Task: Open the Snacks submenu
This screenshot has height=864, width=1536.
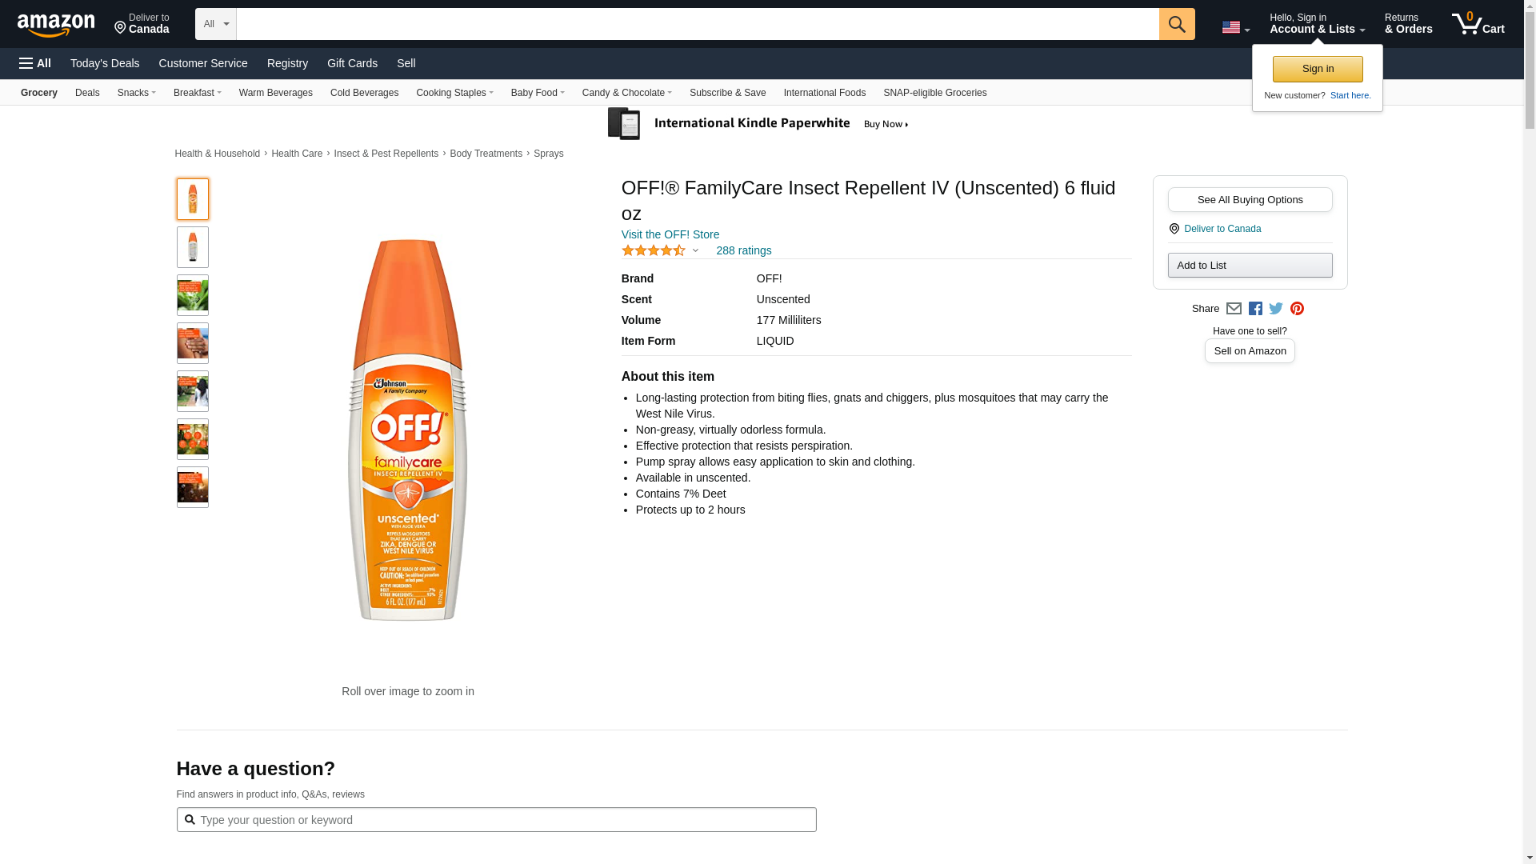Action: 136,93
